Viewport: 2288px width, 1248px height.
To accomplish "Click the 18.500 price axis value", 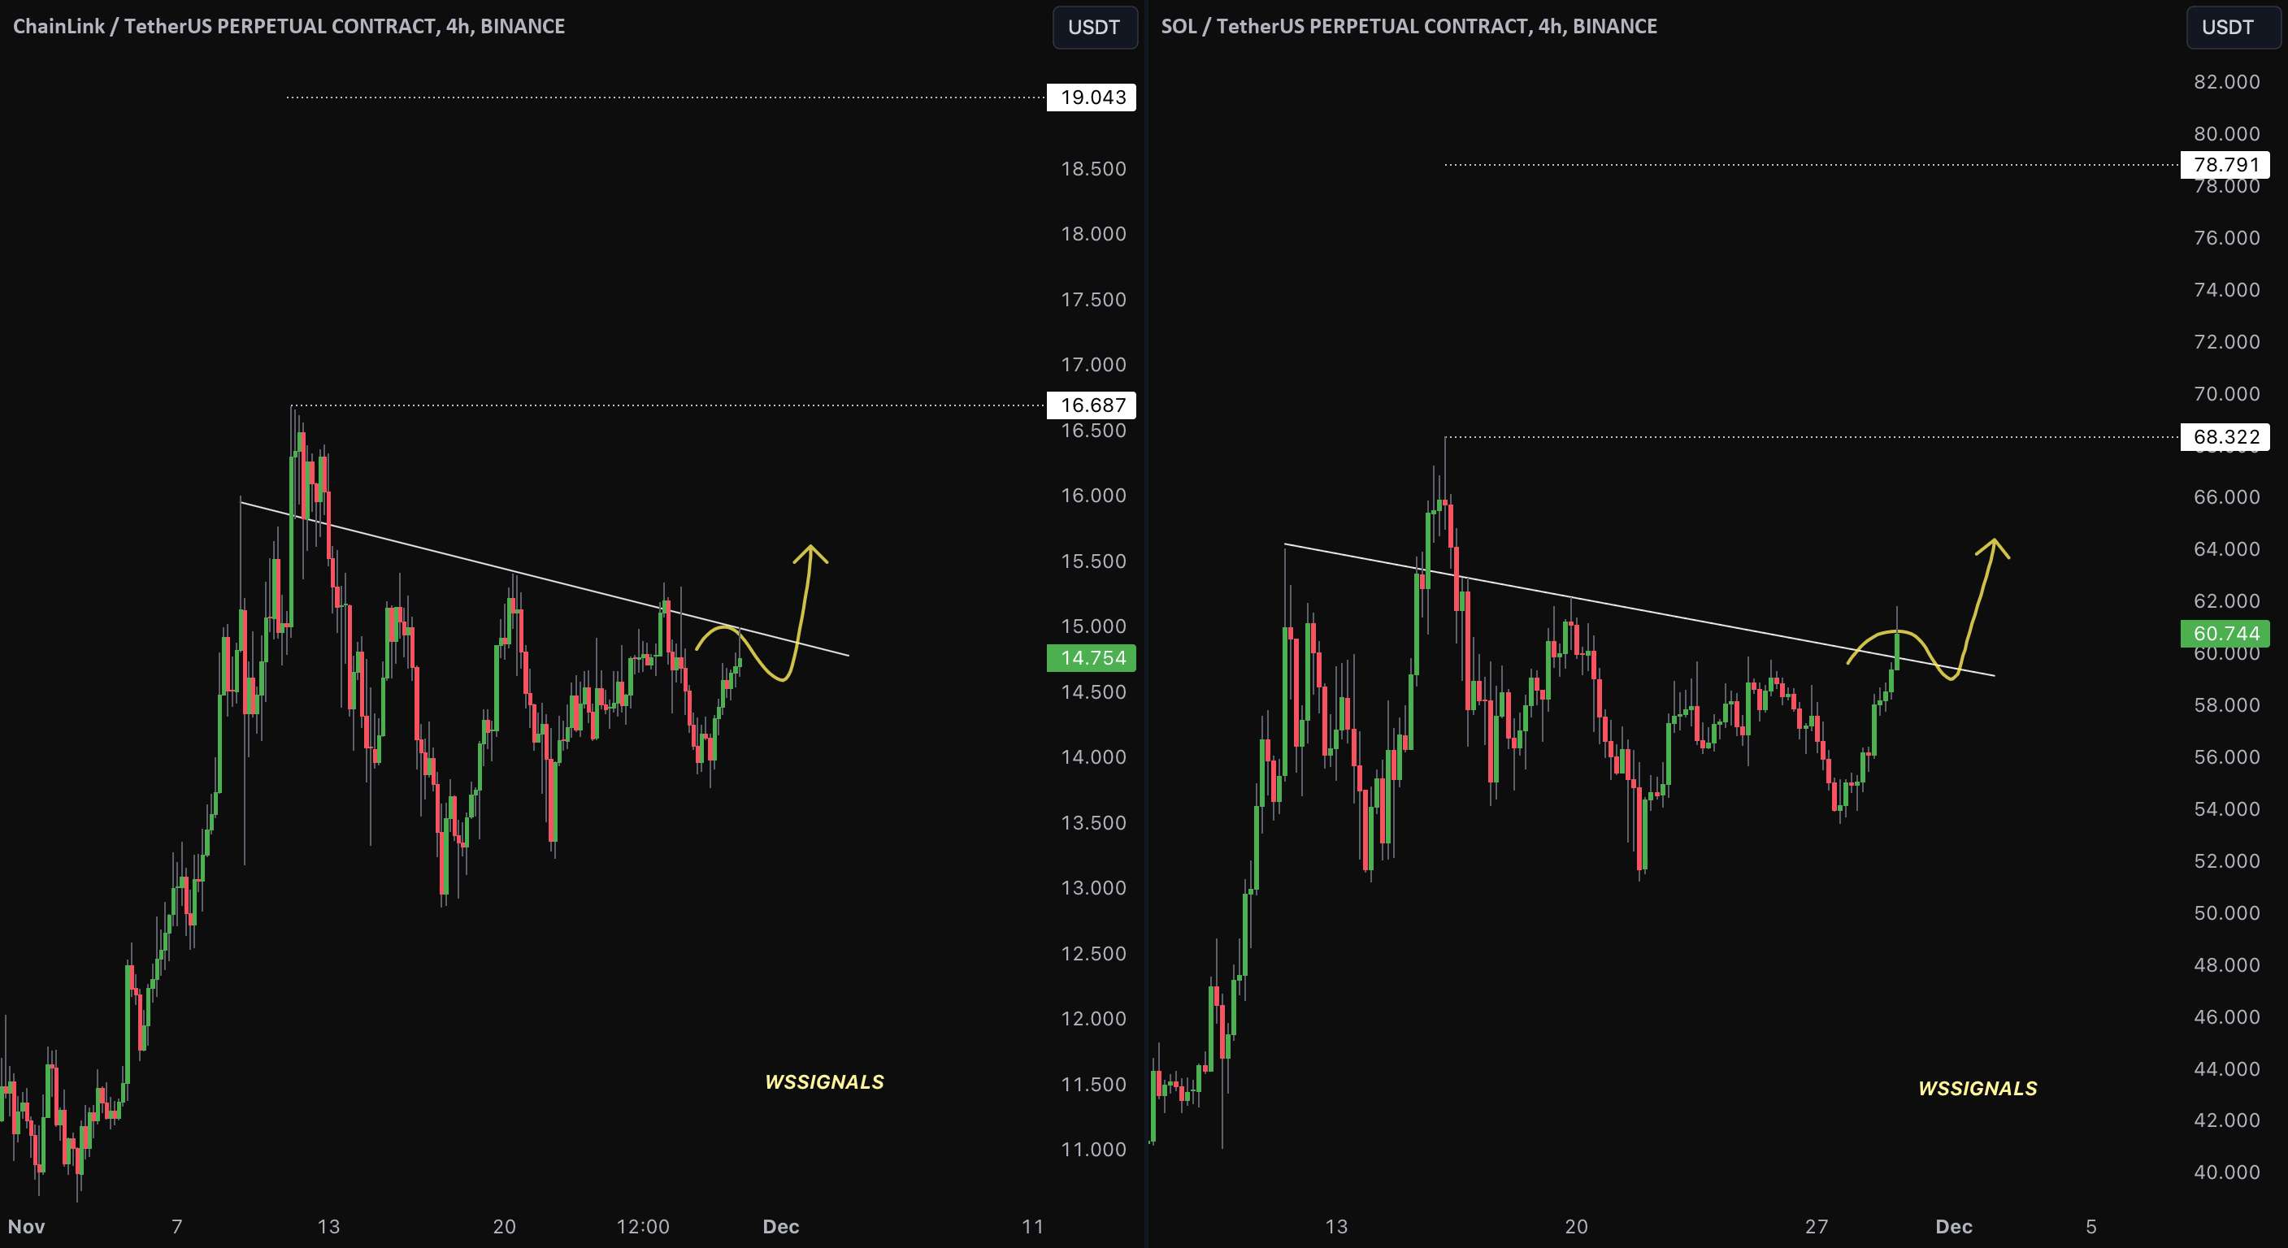I will [1093, 169].
